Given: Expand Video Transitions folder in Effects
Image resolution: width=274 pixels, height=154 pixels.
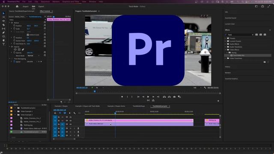Looking at the screenshot, I should click(226, 58).
